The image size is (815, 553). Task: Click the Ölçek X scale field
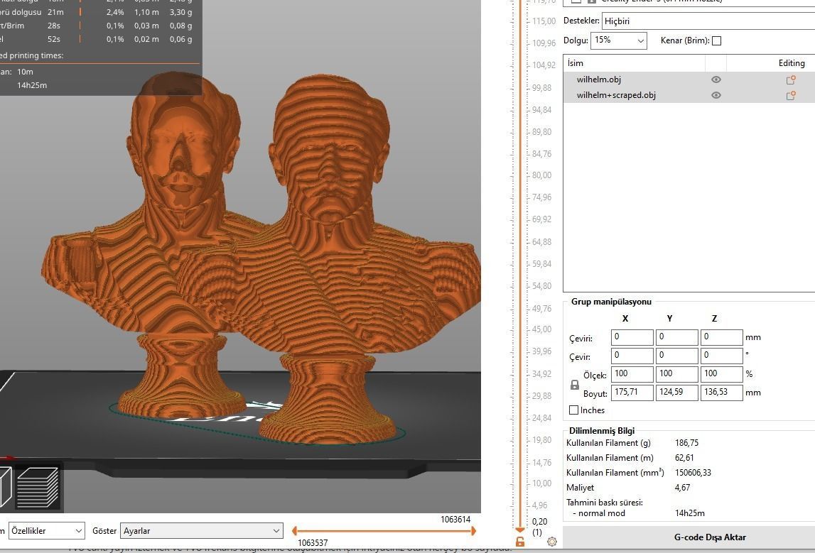pyautogui.click(x=632, y=374)
